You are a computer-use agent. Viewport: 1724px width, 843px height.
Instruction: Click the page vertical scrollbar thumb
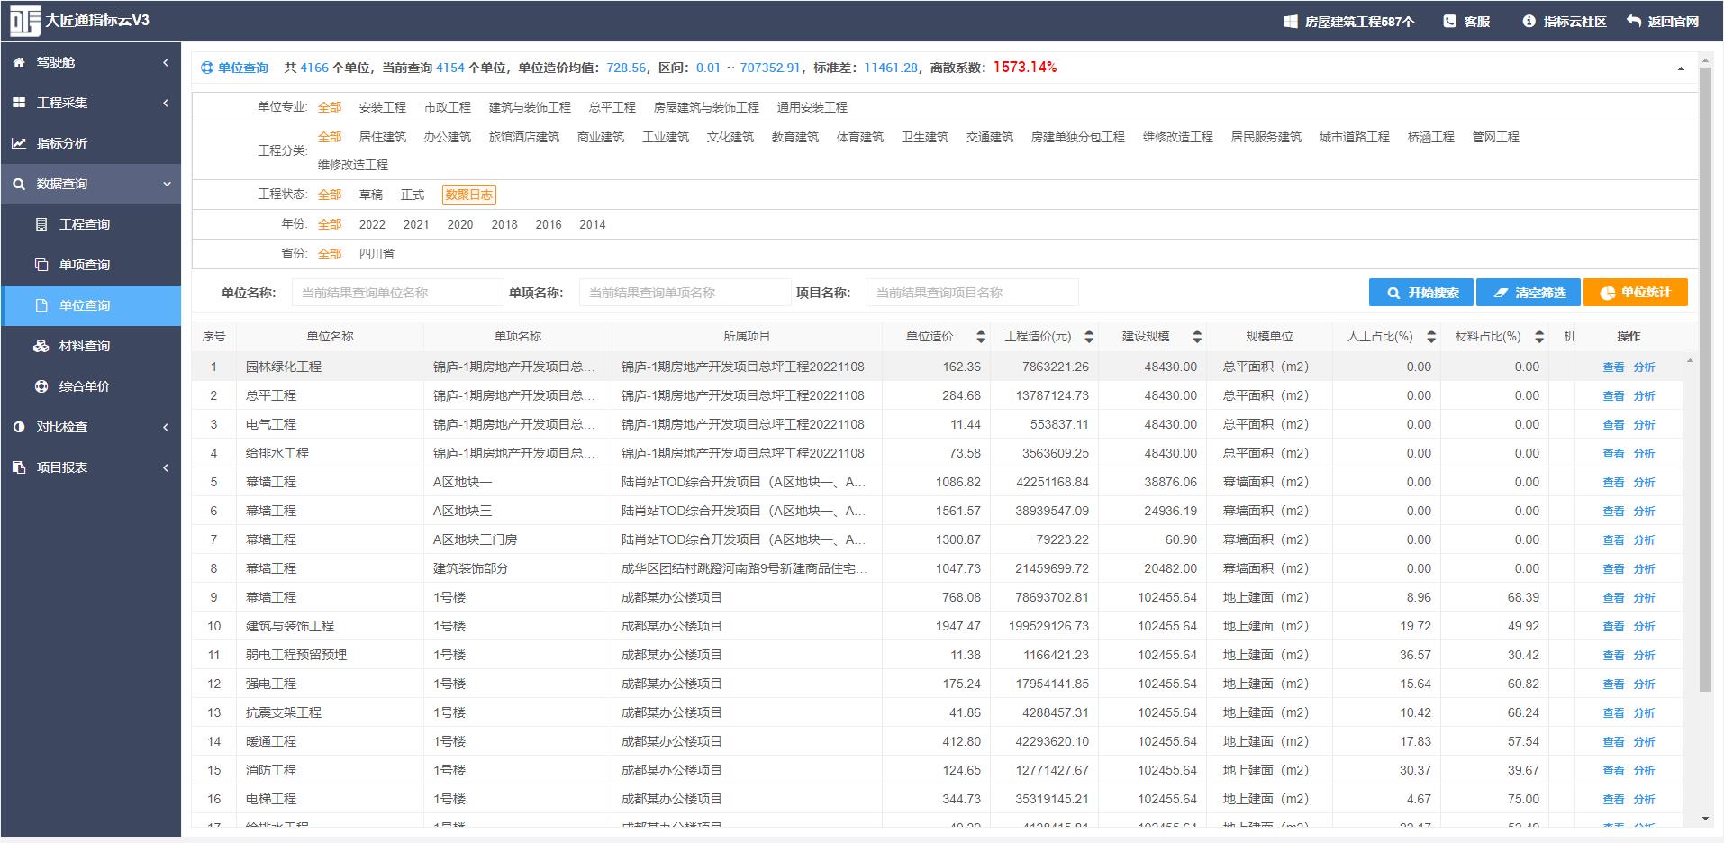1704,378
